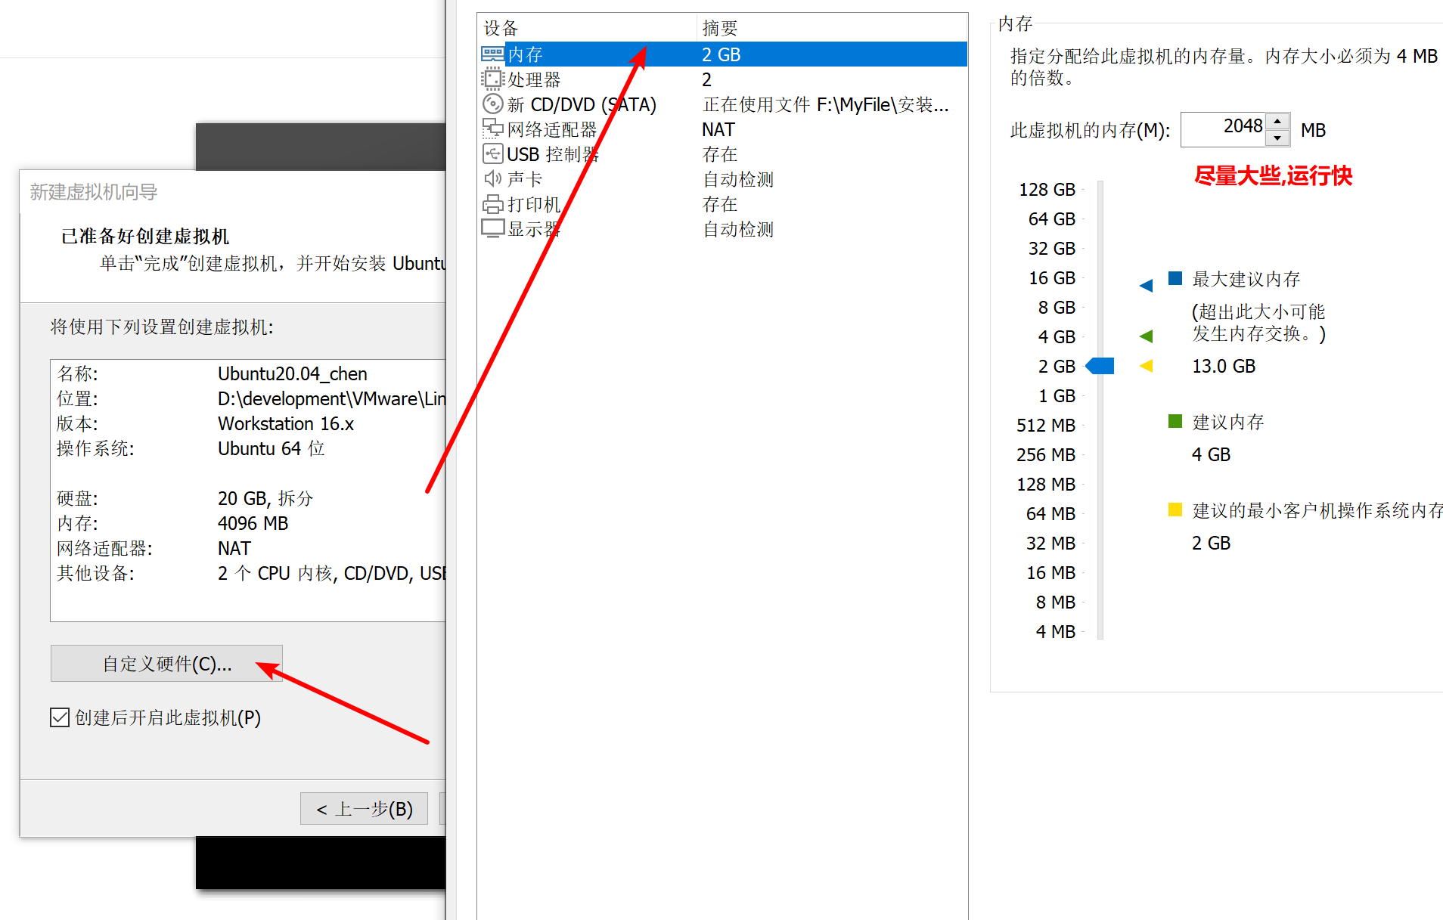Click the 4 GB memory scale label
This screenshot has height=920, width=1443.
coord(1057,337)
